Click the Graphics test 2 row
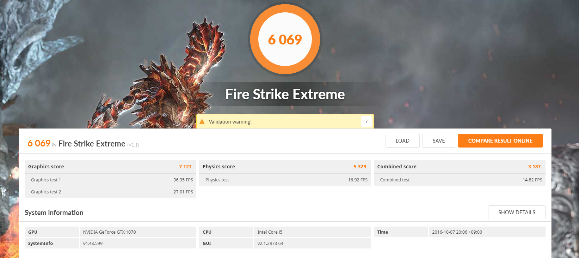The width and height of the screenshot is (579, 258). pyautogui.click(x=110, y=192)
